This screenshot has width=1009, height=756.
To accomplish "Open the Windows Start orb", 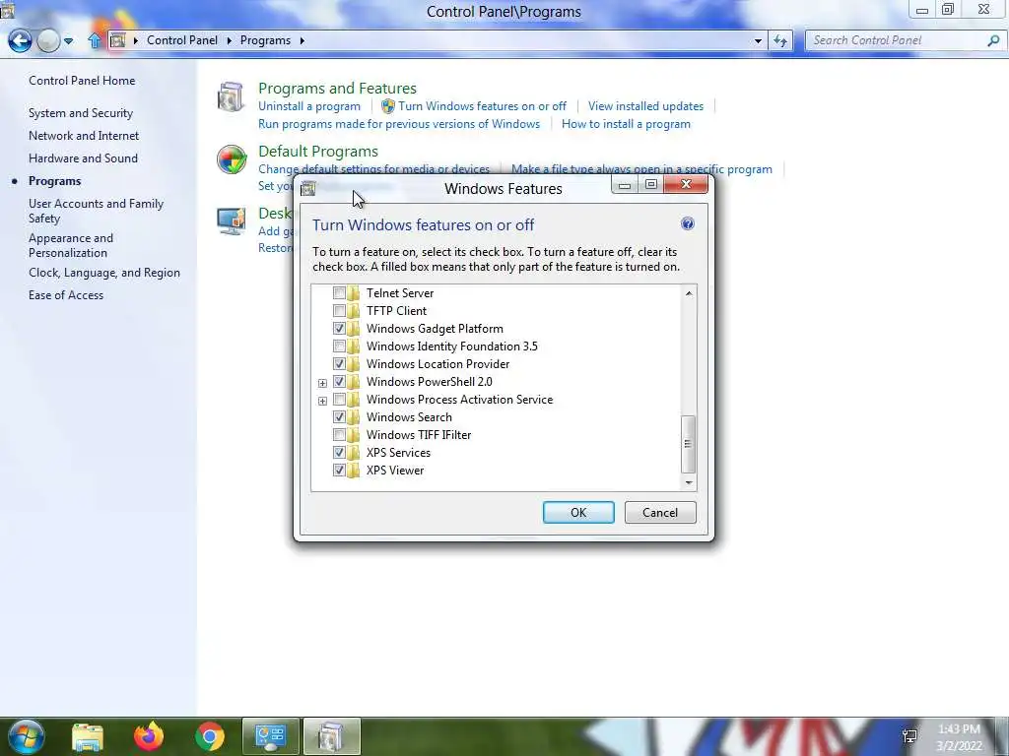I will [x=26, y=736].
